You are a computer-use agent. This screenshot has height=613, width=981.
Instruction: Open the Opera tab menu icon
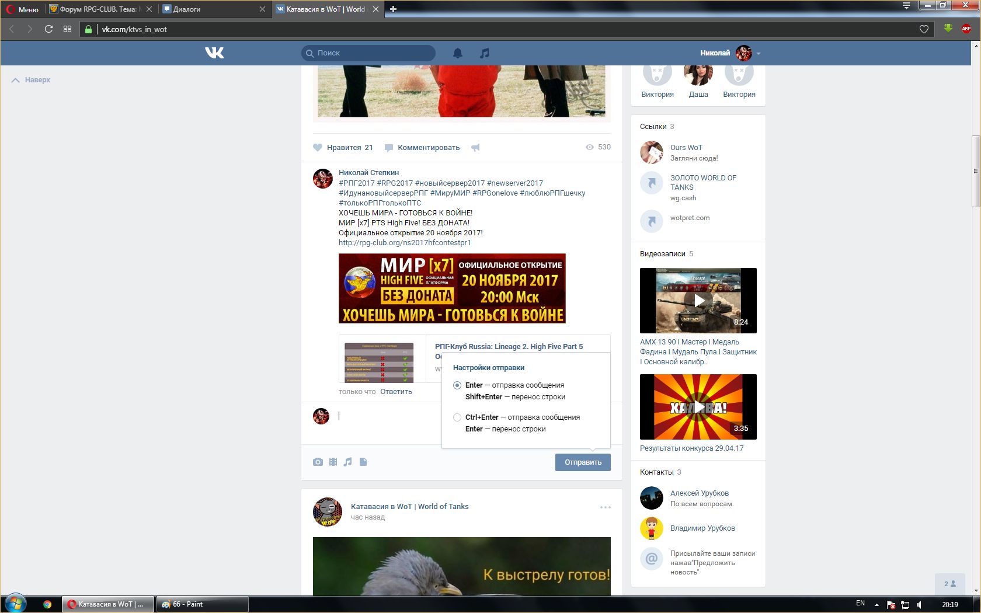coord(906,6)
